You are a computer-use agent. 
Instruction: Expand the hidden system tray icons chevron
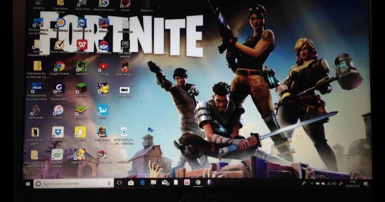pyautogui.click(x=312, y=184)
